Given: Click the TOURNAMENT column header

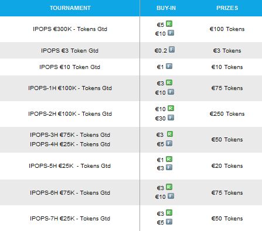Looking at the screenshot, I should (x=70, y=8).
